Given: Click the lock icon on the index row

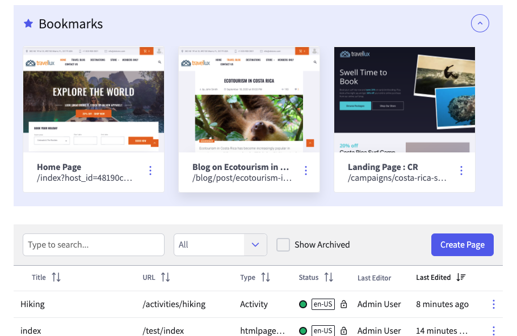Looking at the screenshot, I should click(343, 330).
